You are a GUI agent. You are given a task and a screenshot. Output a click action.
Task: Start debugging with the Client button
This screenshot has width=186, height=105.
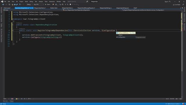point(48,5)
